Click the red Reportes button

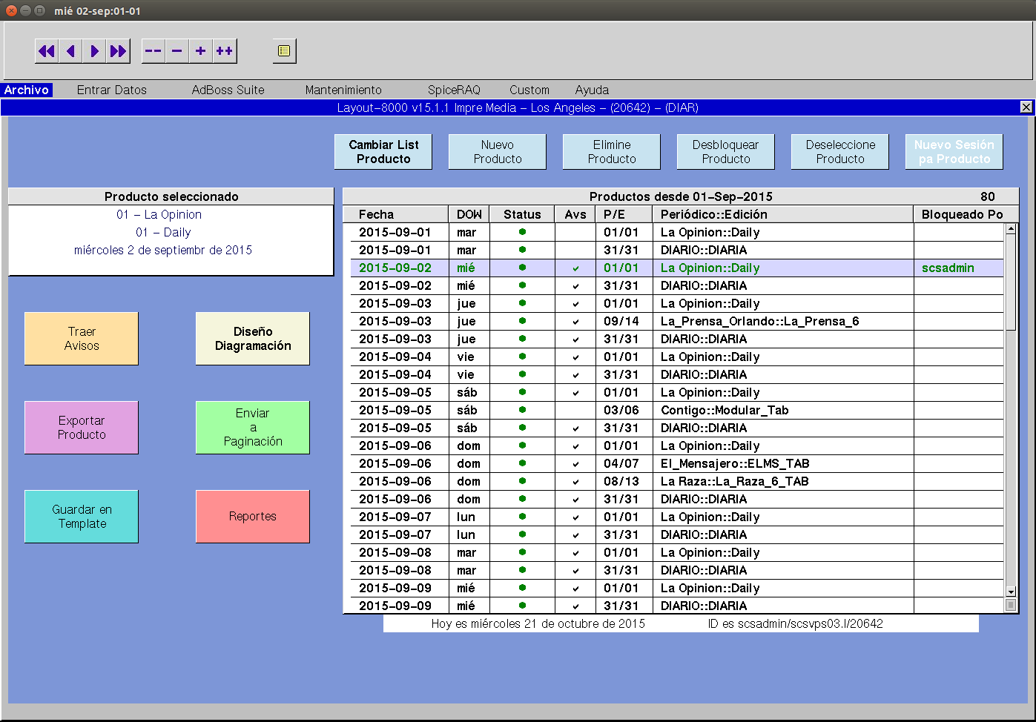click(253, 517)
